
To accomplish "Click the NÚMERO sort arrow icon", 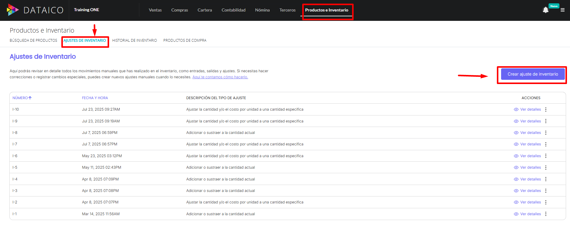I will (30, 98).
